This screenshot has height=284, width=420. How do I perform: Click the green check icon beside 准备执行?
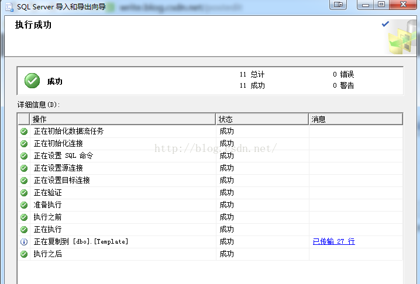(x=24, y=205)
